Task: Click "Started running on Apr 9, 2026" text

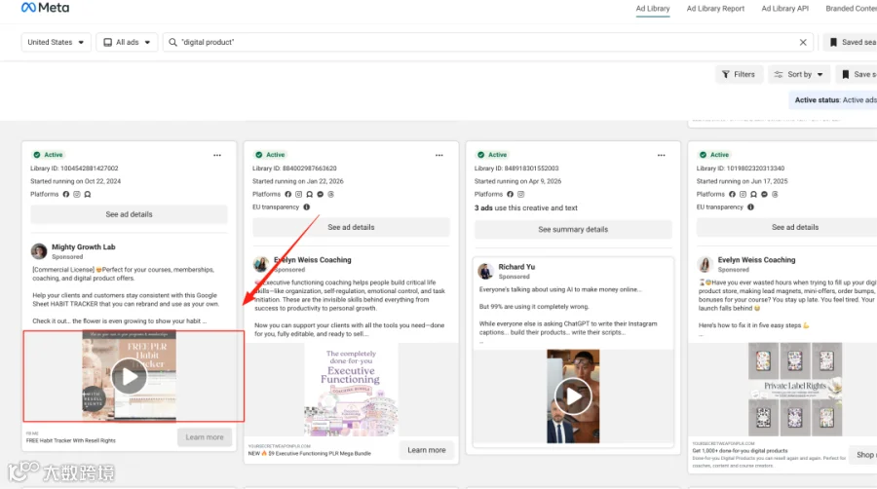Action: (x=517, y=181)
